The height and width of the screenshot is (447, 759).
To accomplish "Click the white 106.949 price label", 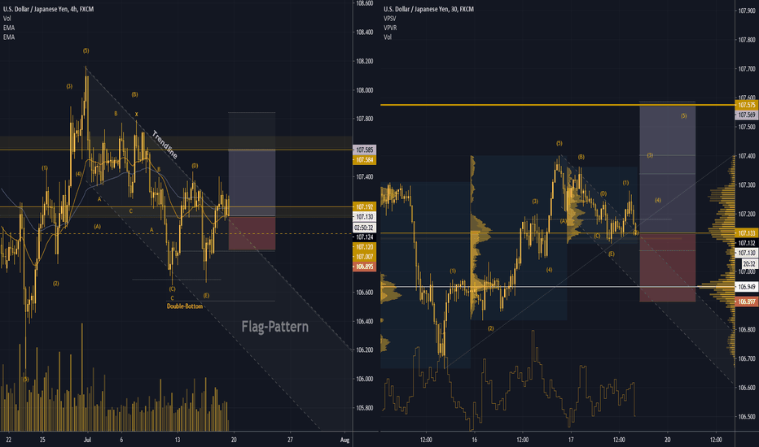I will click(x=747, y=287).
